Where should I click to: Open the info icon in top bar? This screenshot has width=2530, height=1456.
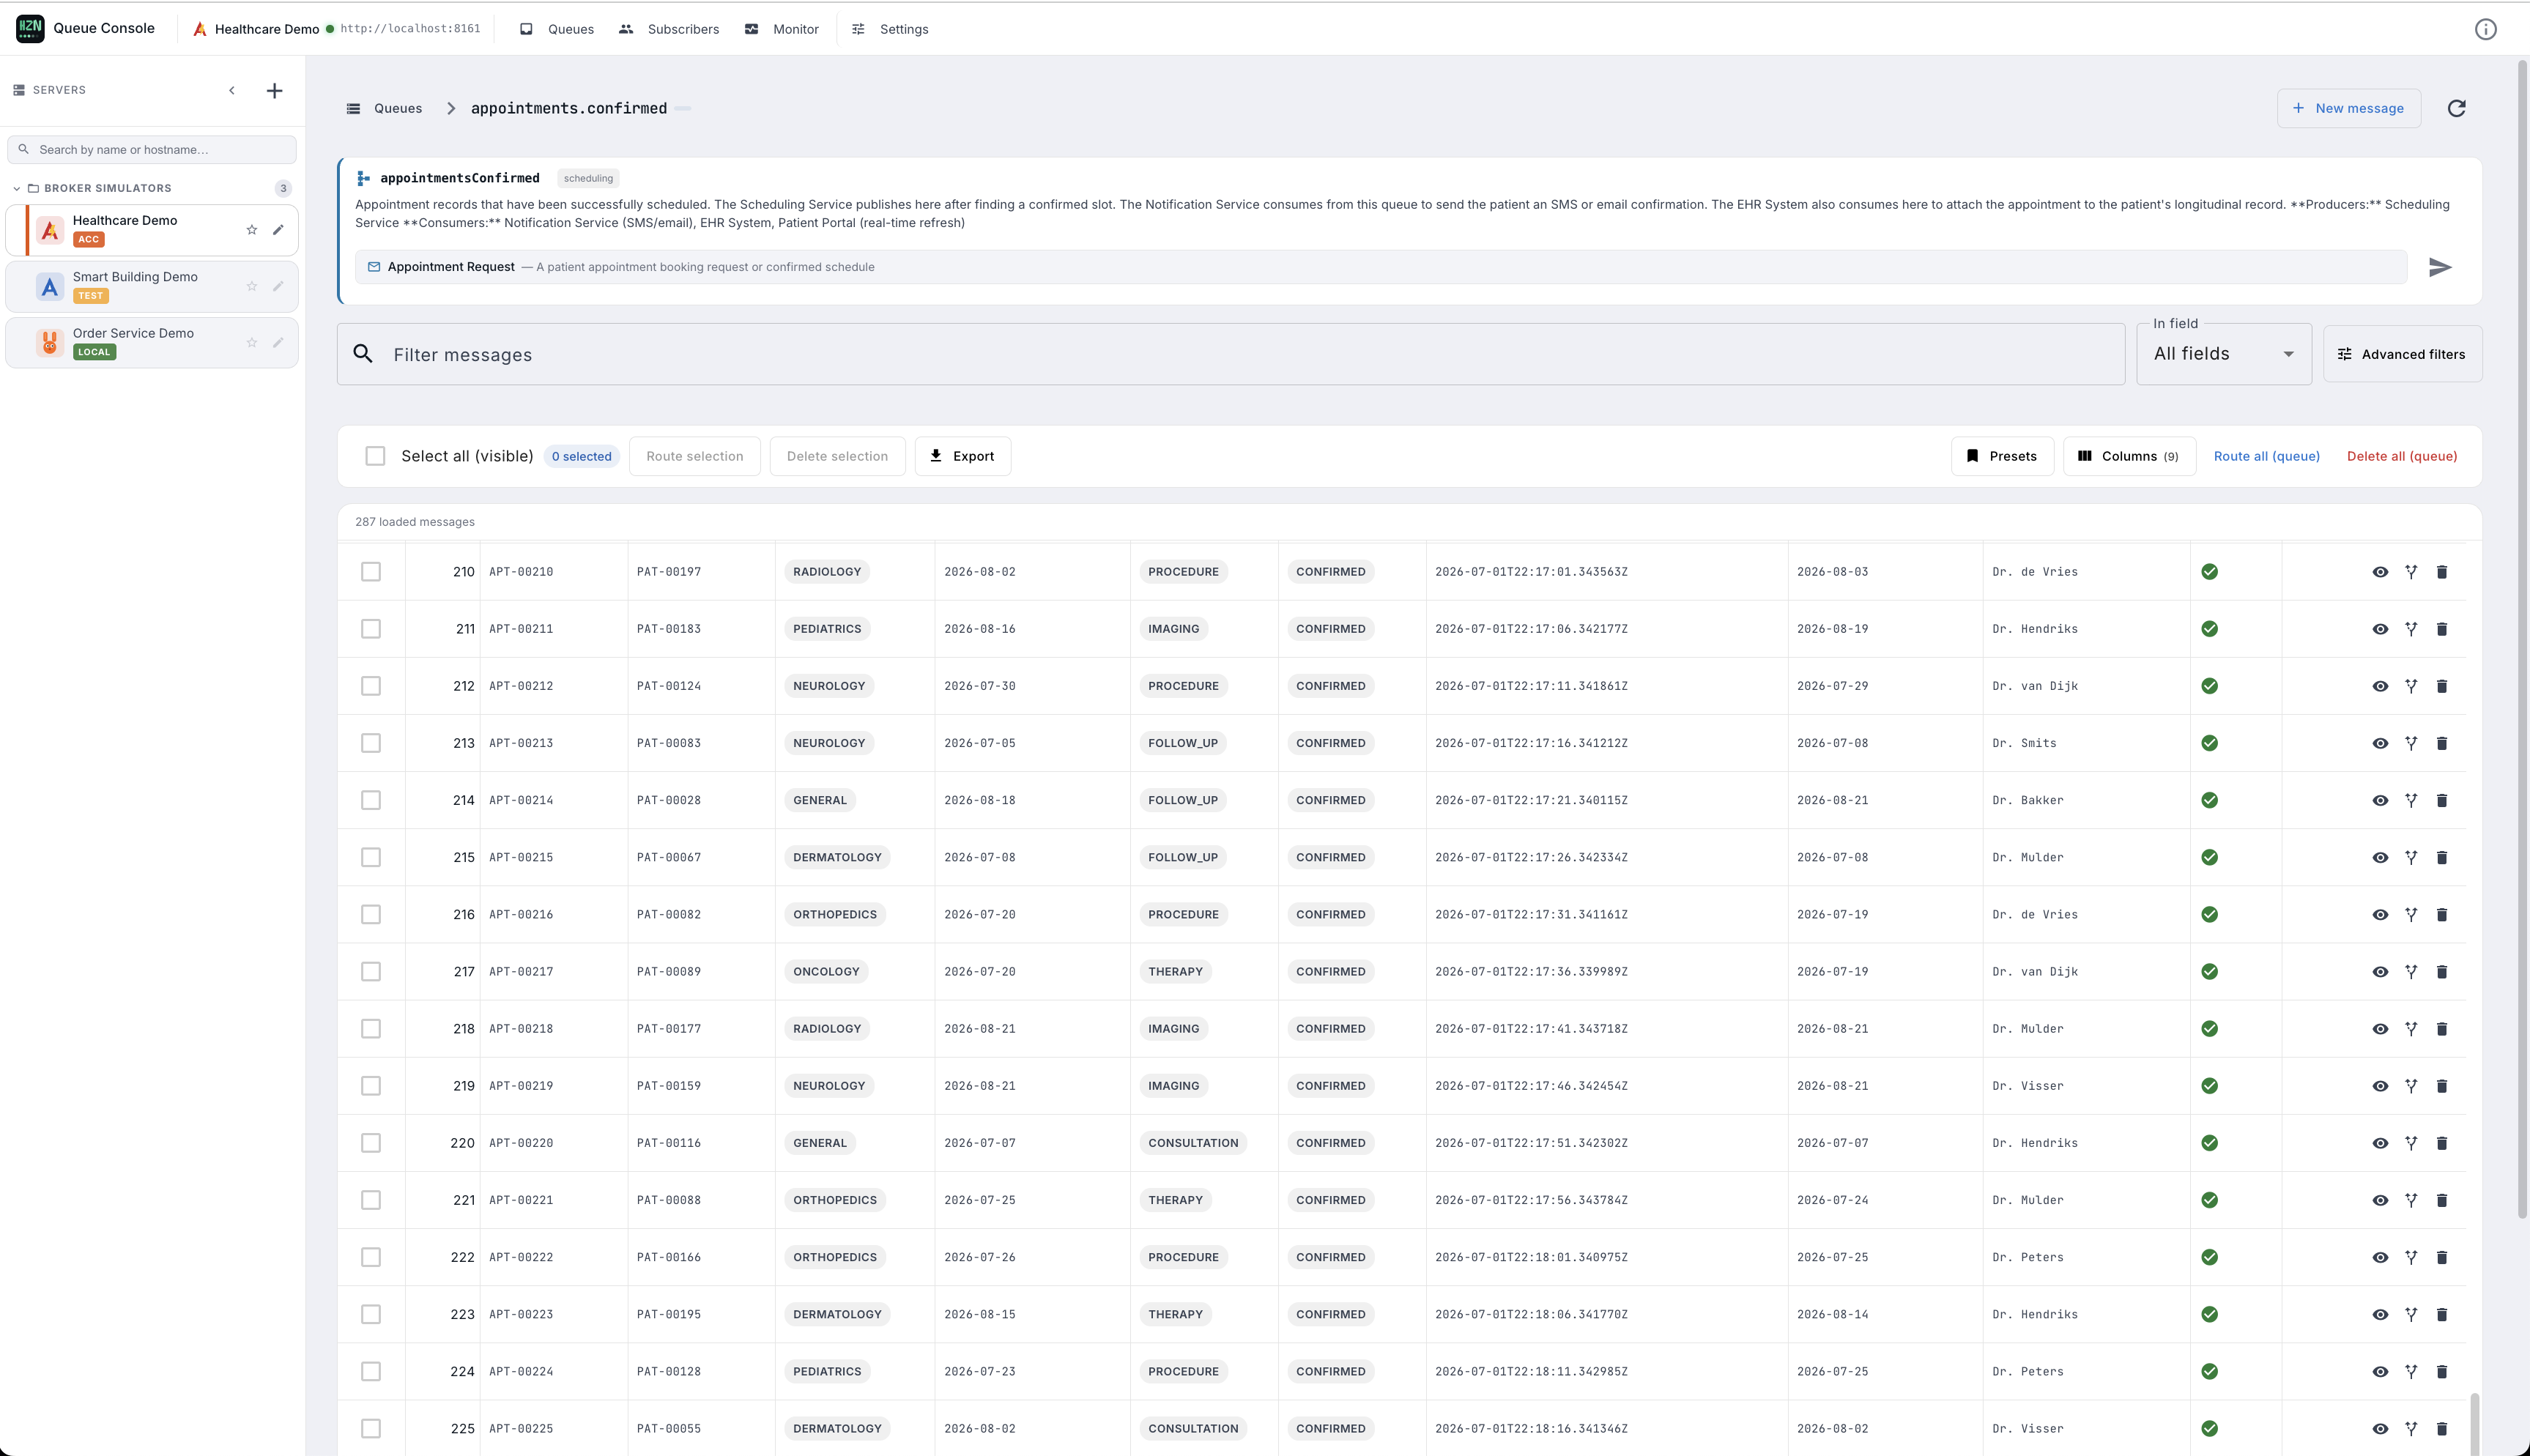click(x=2485, y=29)
